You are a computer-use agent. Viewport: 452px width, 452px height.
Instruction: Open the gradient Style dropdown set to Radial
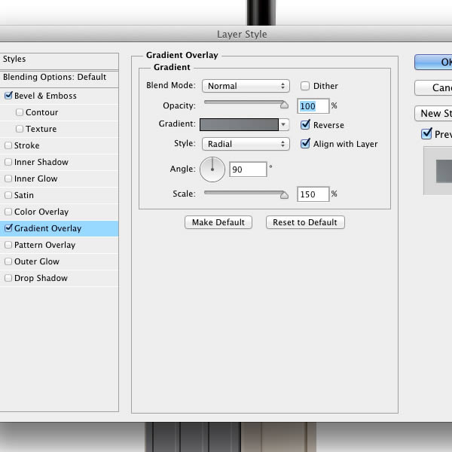(x=246, y=144)
